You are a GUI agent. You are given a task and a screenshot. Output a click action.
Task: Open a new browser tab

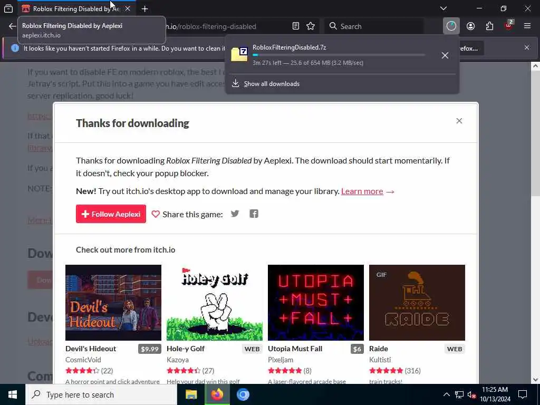click(144, 8)
